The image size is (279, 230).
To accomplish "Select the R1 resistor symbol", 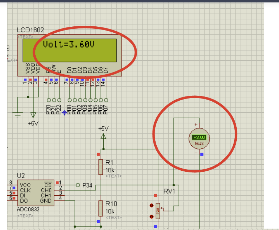I will pos(101,167).
